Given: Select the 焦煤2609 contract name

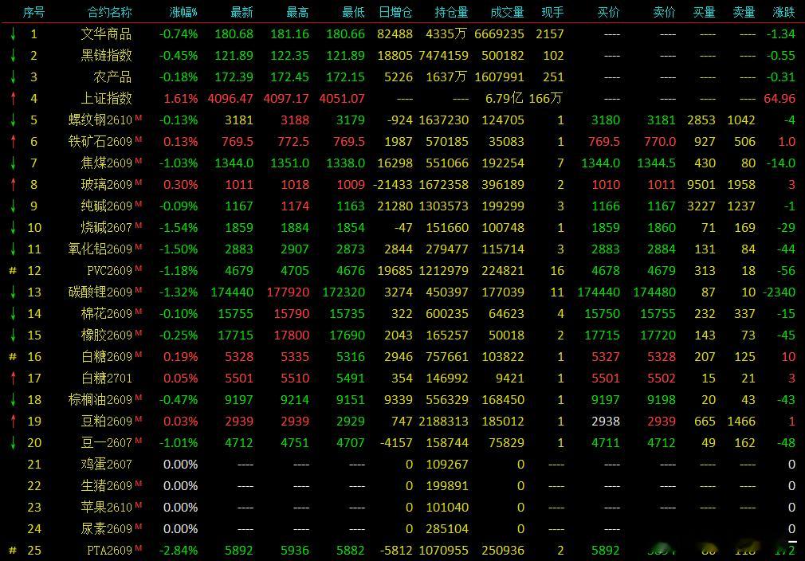Looking at the screenshot, I should point(106,163).
